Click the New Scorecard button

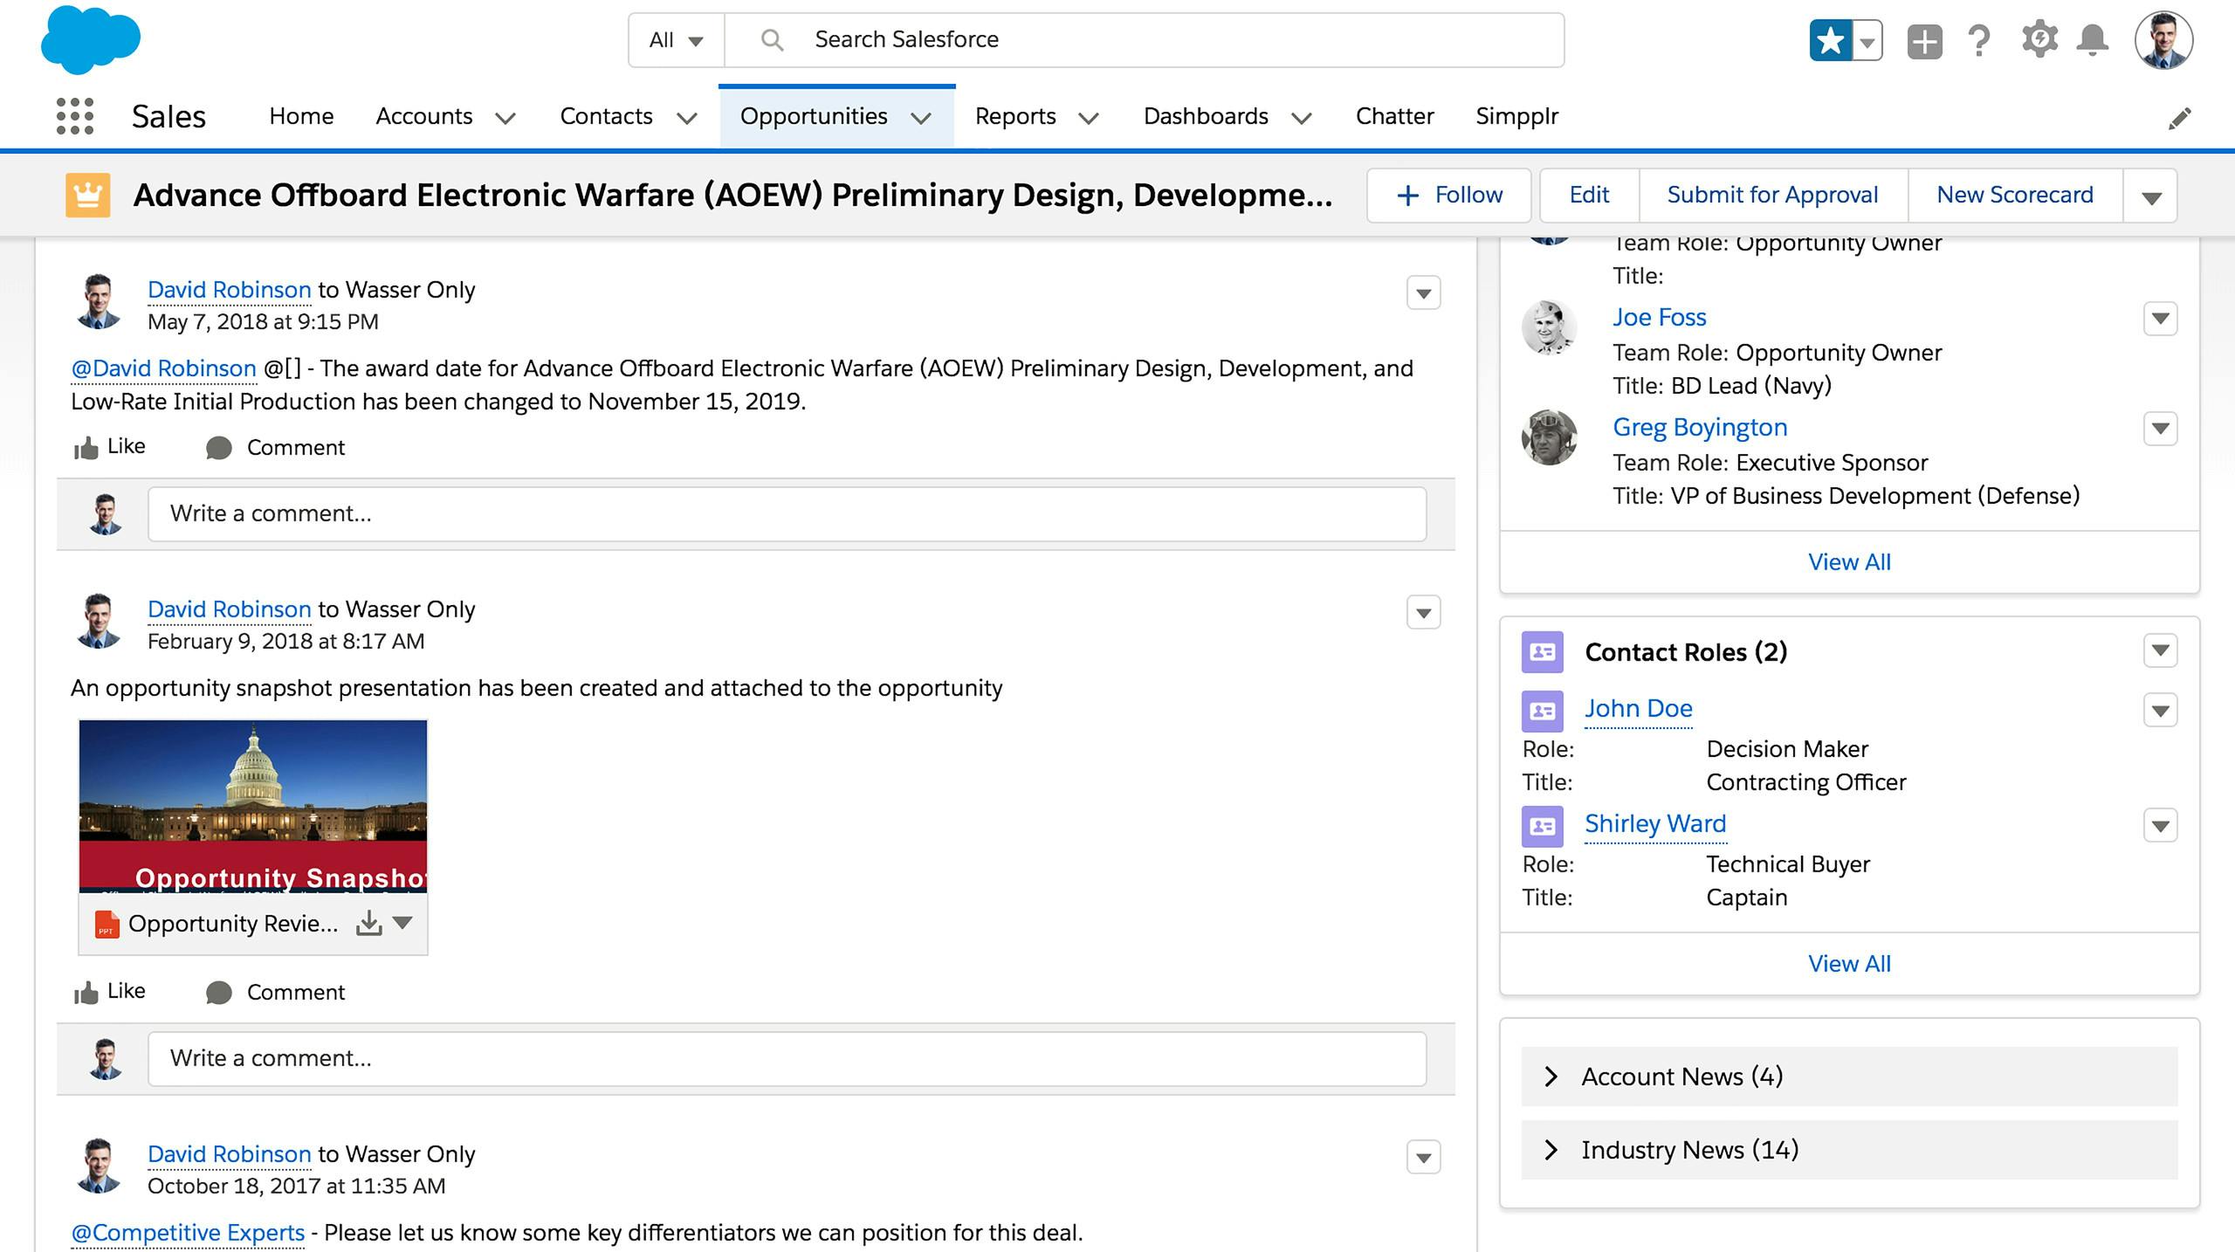pyautogui.click(x=2015, y=196)
